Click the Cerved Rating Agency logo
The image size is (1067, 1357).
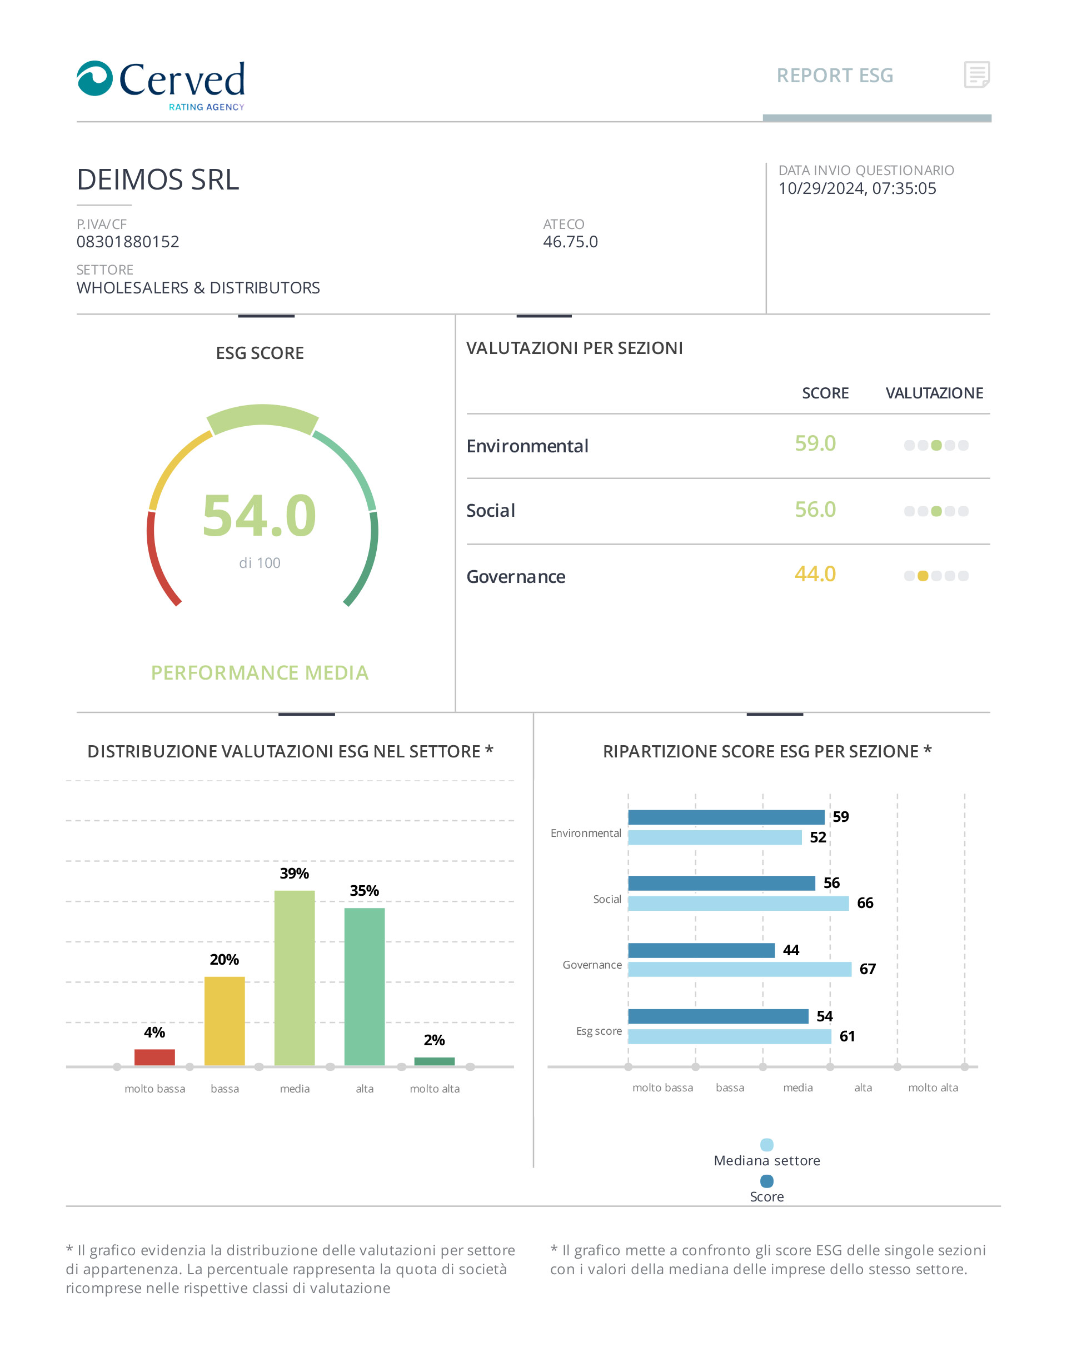point(161,86)
